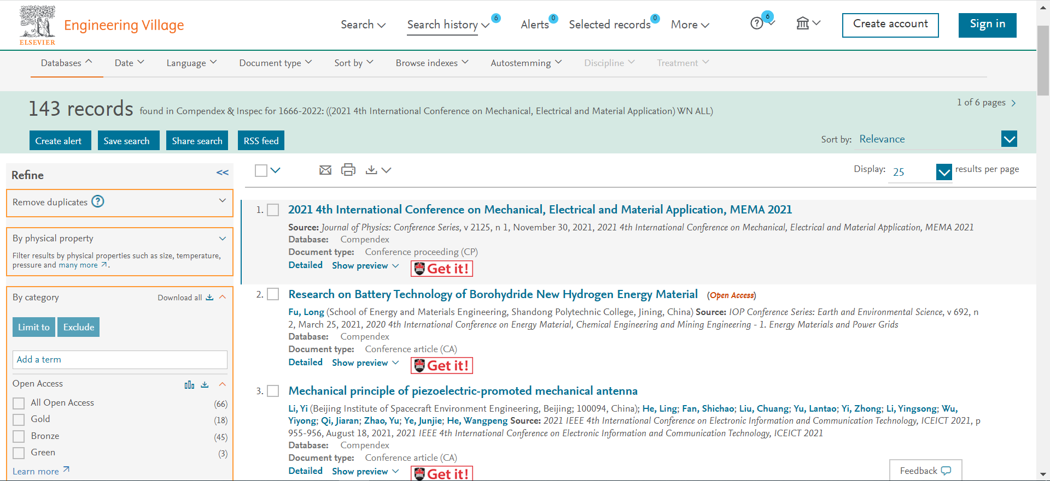The image size is (1050, 481).
Task: Tick Gold open access filter
Action: (19, 420)
